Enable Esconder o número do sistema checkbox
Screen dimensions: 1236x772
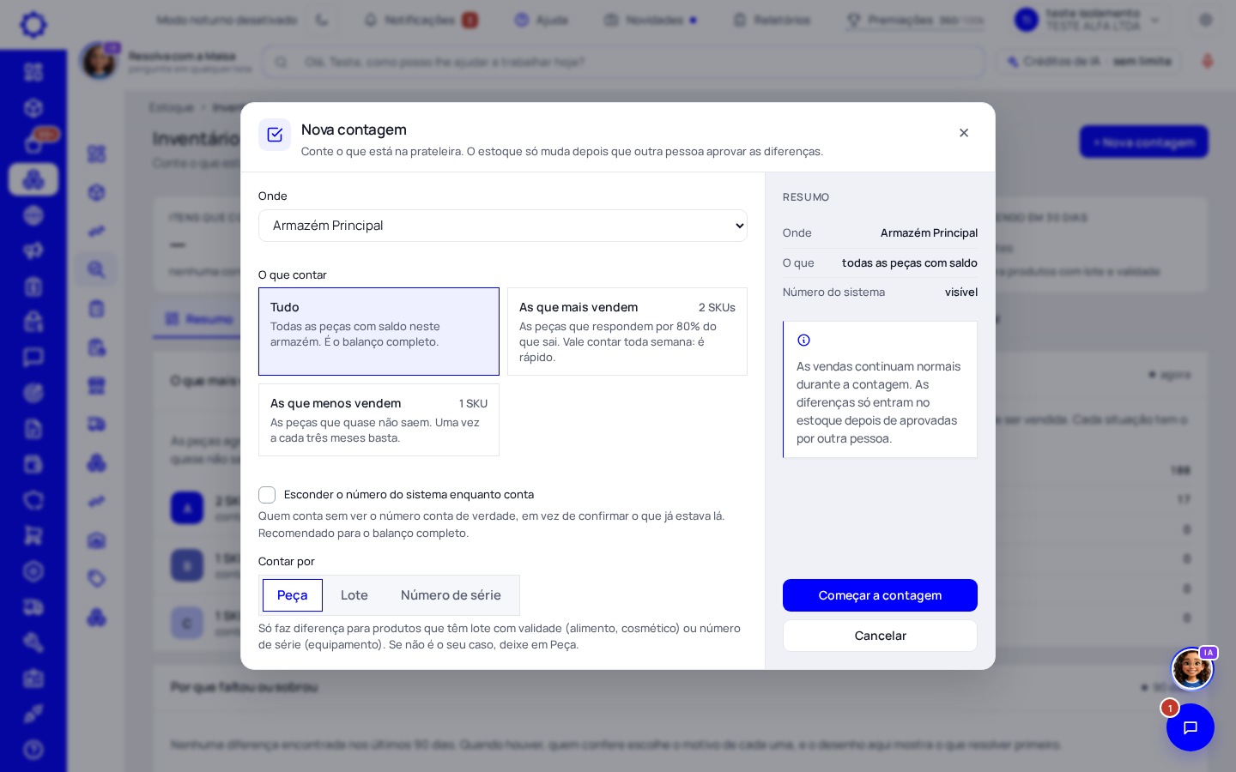[267, 495]
